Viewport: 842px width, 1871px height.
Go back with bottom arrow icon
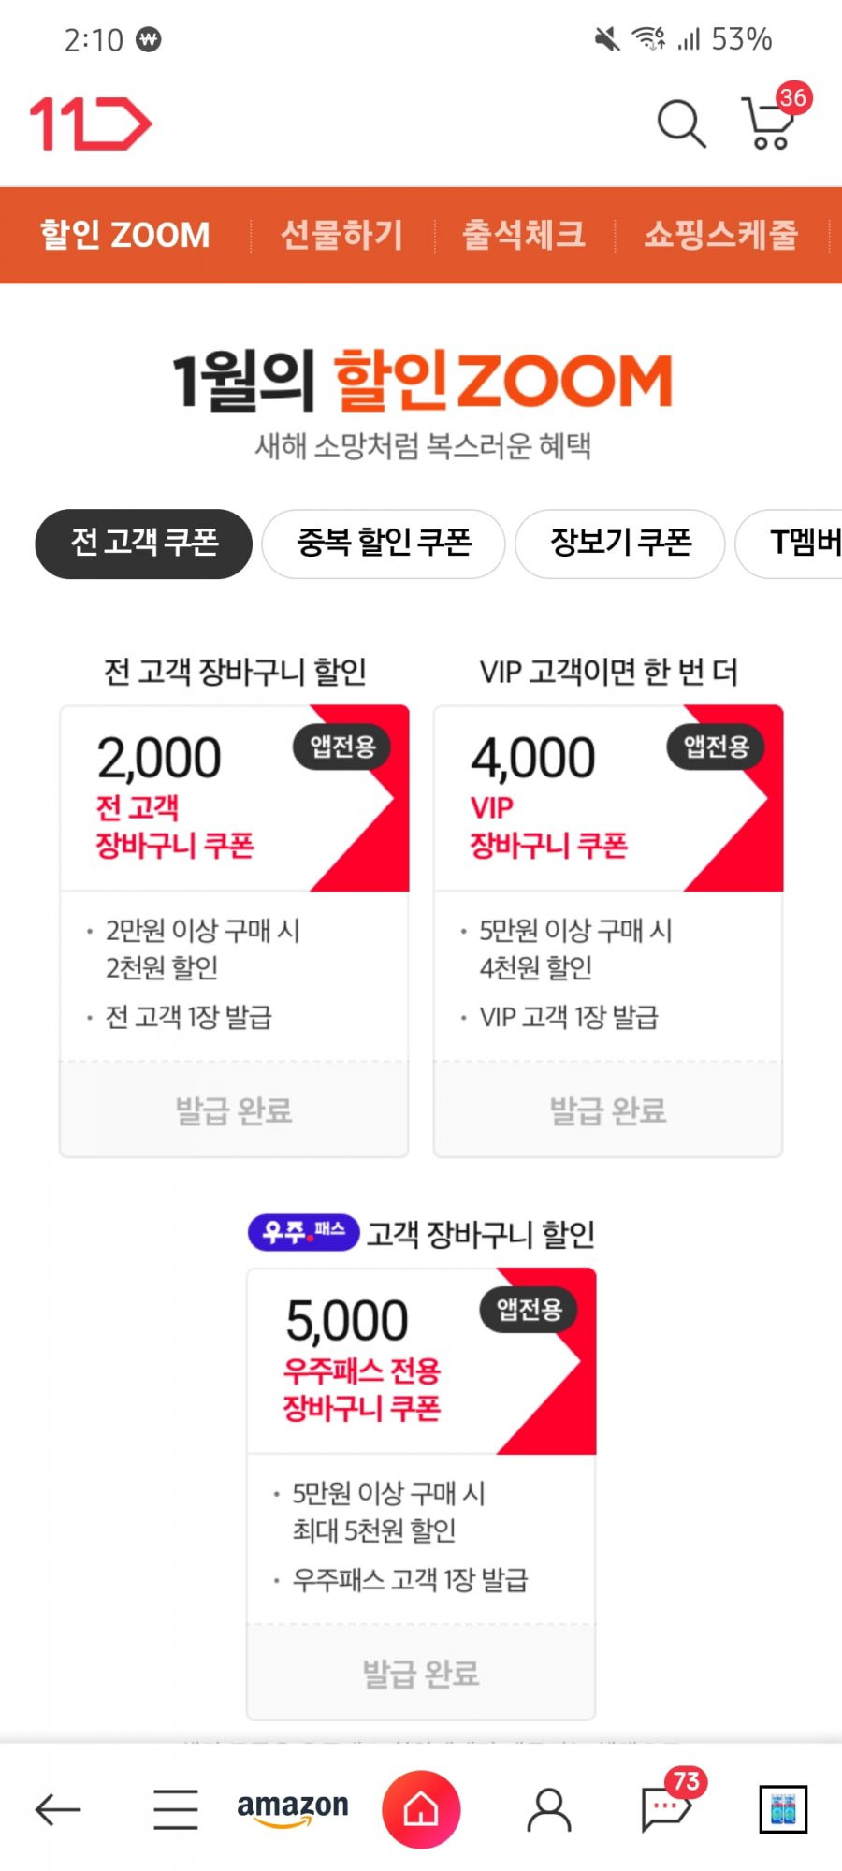pos(58,1809)
